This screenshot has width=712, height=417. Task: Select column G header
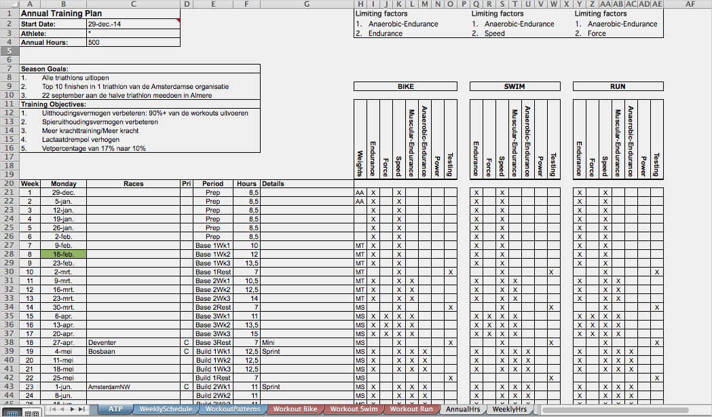(x=307, y=4)
